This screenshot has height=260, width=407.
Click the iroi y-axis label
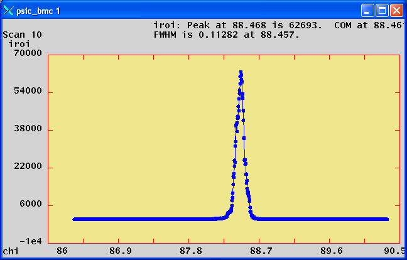(x=19, y=44)
